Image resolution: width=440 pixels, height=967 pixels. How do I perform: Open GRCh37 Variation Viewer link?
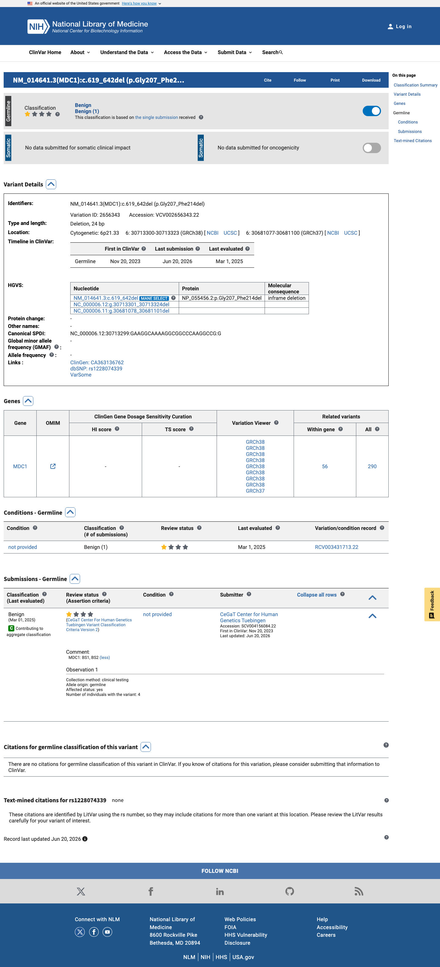pos(255,491)
